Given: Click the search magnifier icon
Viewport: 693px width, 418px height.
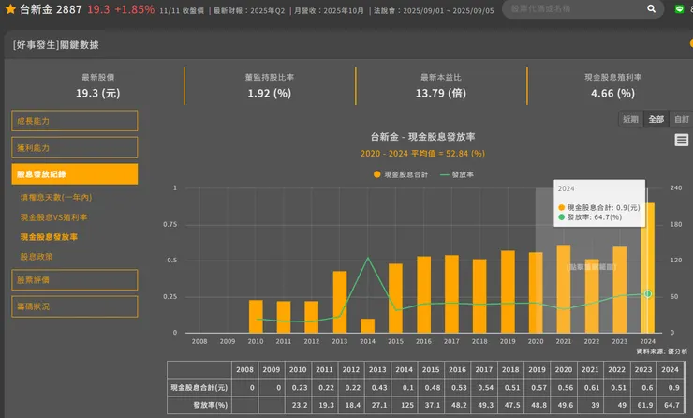Looking at the screenshot, I should coord(651,8).
